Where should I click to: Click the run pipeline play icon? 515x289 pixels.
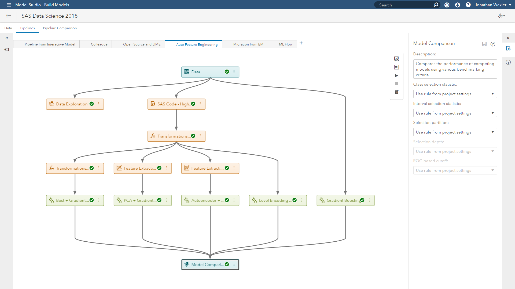(x=396, y=75)
